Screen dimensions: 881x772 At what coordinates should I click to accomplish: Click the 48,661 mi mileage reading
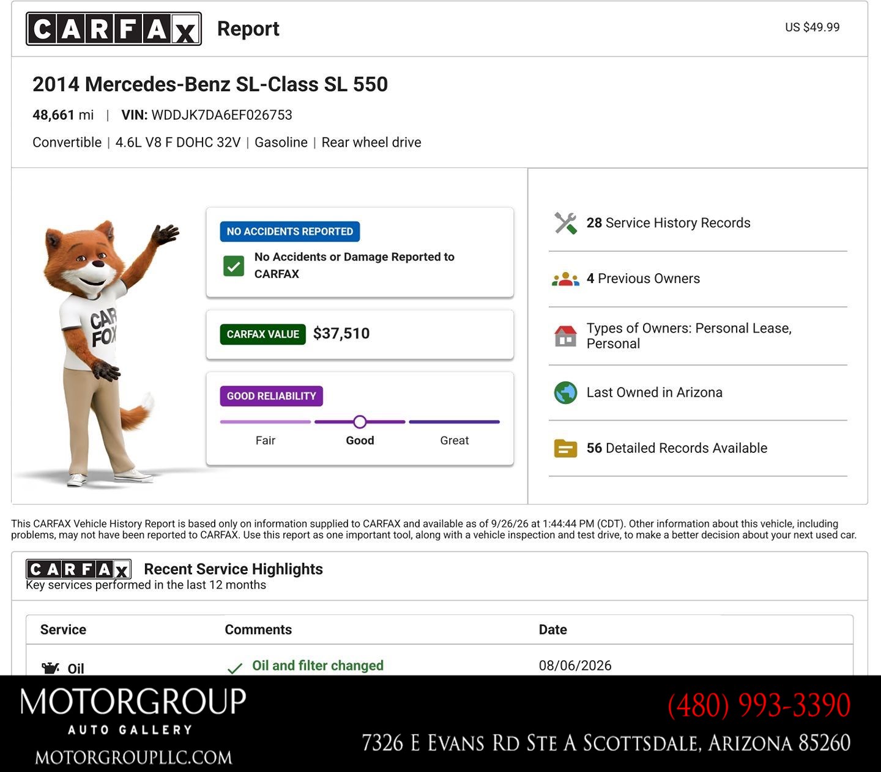point(63,115)
